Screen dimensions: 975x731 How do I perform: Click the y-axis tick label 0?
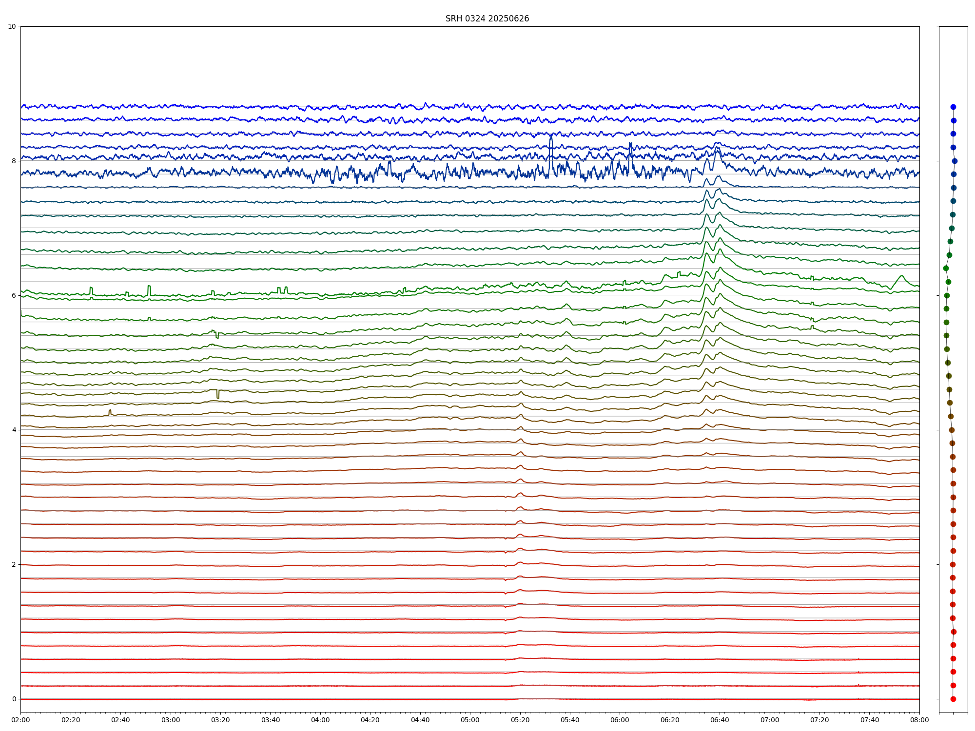point(14,699)
